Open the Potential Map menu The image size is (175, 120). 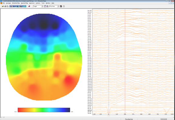16,3
